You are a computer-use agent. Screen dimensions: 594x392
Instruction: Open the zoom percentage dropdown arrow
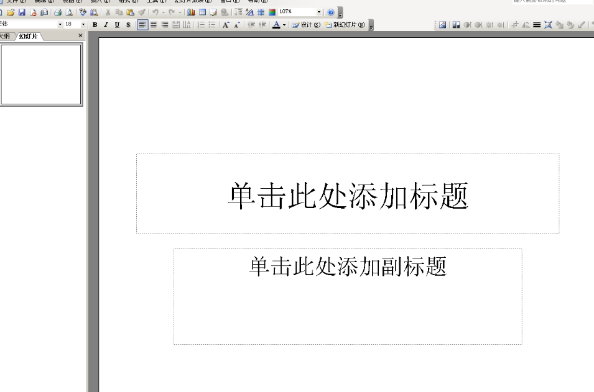point(319,12)
